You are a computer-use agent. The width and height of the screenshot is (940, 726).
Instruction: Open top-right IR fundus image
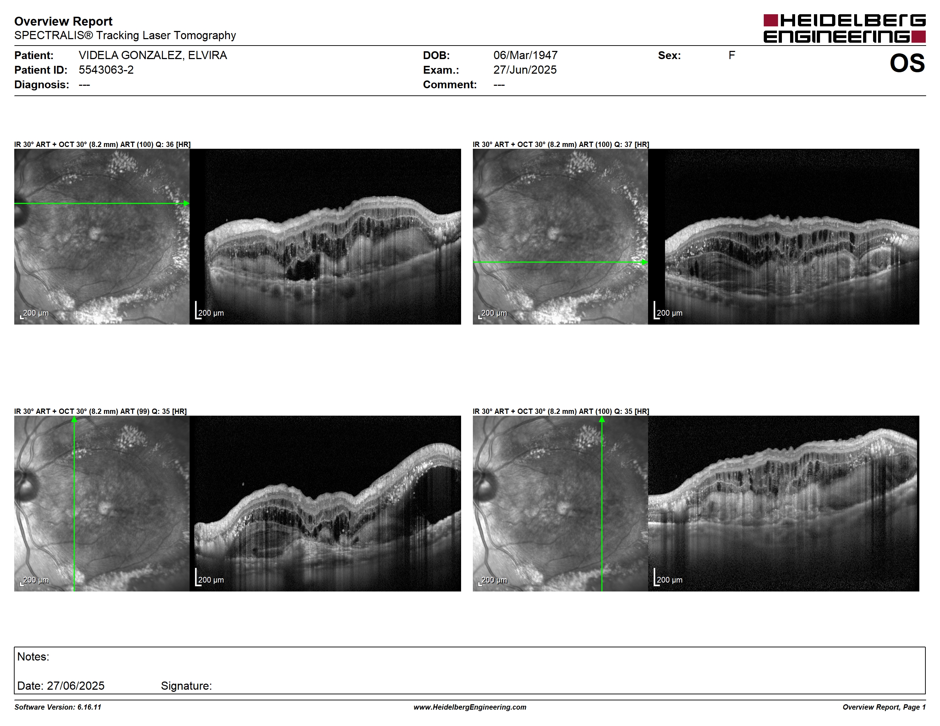(560, 237)
